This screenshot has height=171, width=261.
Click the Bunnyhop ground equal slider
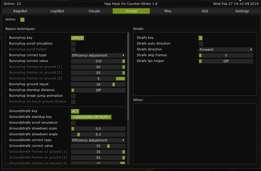(x=98, y=84)
